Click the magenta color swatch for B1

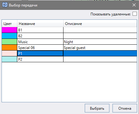coord(9,30)
